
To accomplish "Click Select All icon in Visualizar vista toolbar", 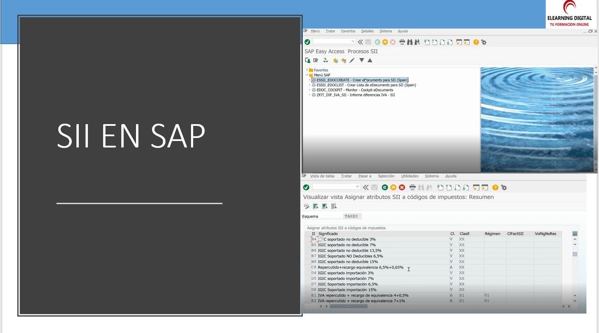I will tap(316, 206).
